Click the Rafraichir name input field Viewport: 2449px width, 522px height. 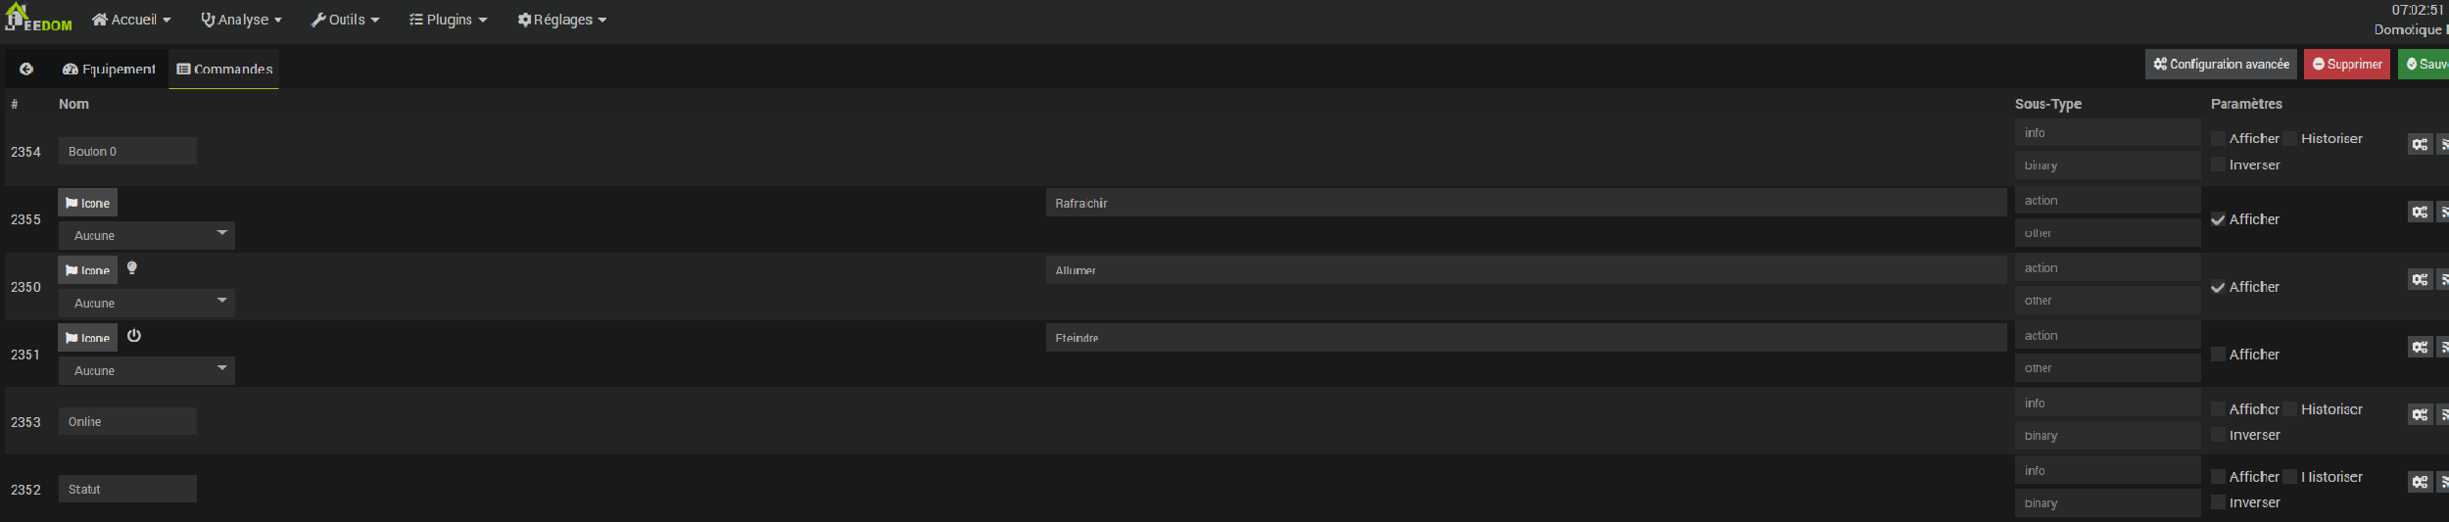(x=1525, y=203)
